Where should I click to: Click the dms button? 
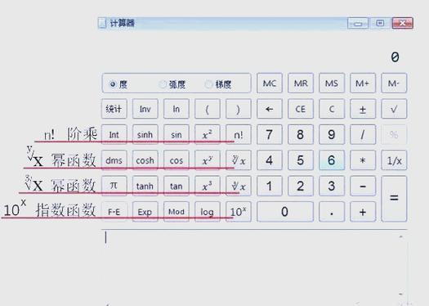pos(114,160)
